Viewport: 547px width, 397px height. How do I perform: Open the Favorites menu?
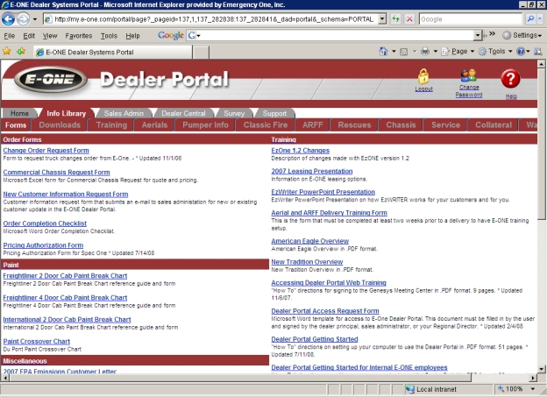coord(79,36)
